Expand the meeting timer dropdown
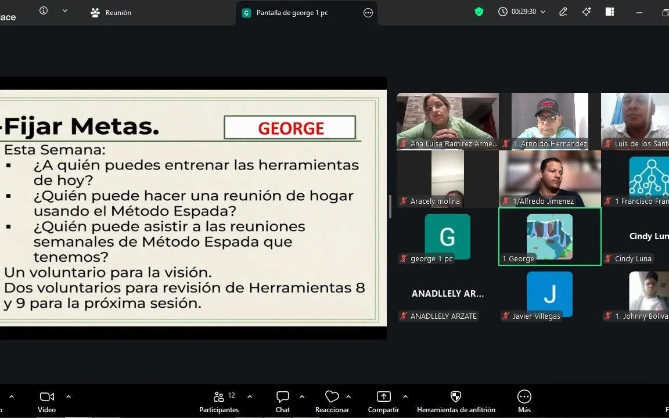This screenshot has width=669, height=418. click(543, 12)
